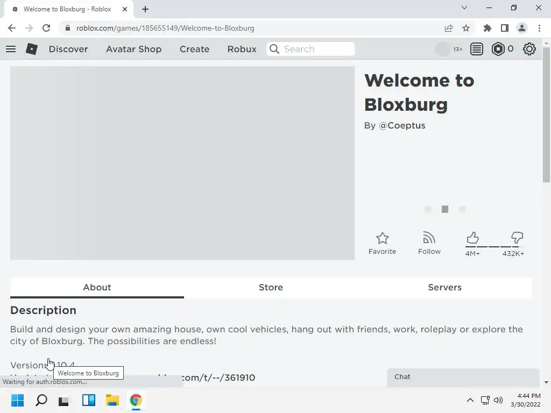
Task: Go back in browser history
Action: 12,28
